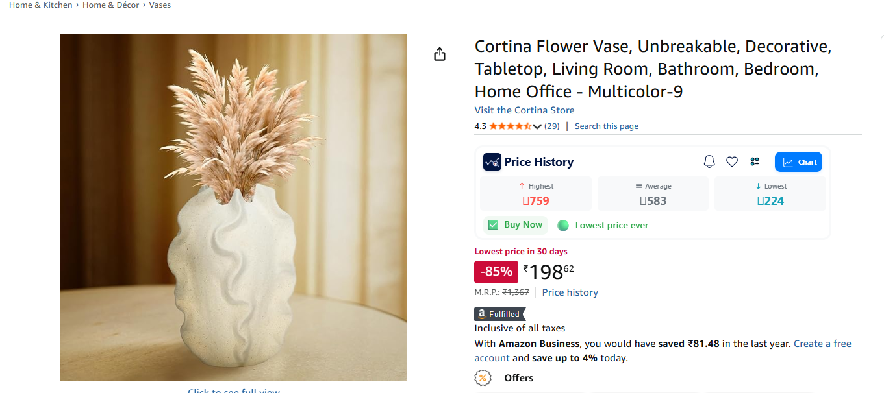This screenshot has height=393, width=884.
Task: Click the Offers percent badge icon
Action: [x=483, y=377]
